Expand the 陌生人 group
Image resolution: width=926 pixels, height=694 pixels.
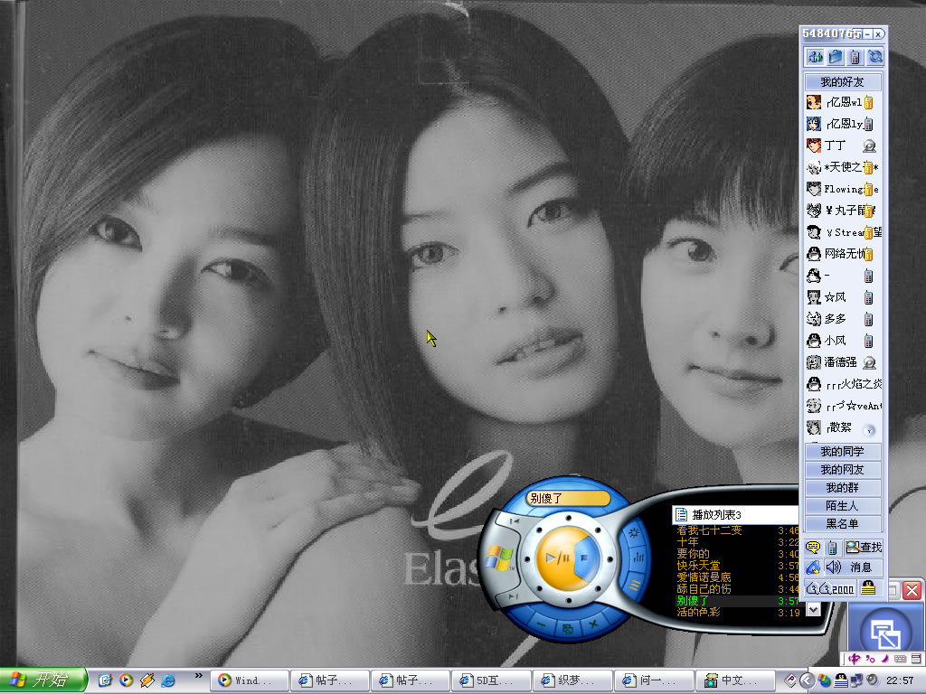[x=843, y=506]
